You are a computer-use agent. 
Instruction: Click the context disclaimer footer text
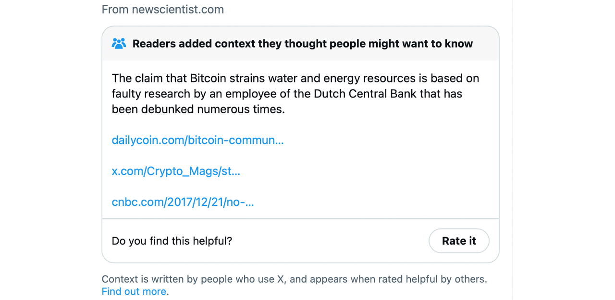(x=294, y=279)
